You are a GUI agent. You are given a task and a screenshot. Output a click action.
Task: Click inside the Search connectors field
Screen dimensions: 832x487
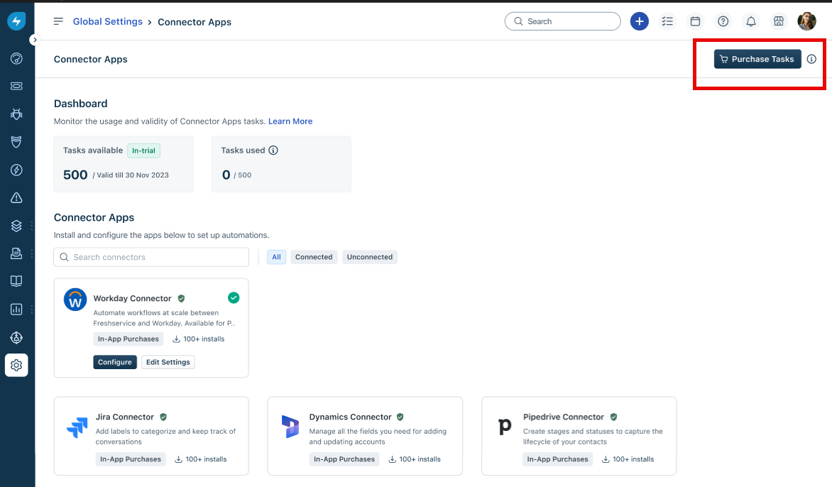click(x=151, y=257)
